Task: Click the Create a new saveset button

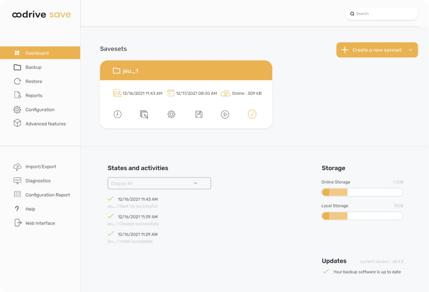Action: [x=373, y=50]
